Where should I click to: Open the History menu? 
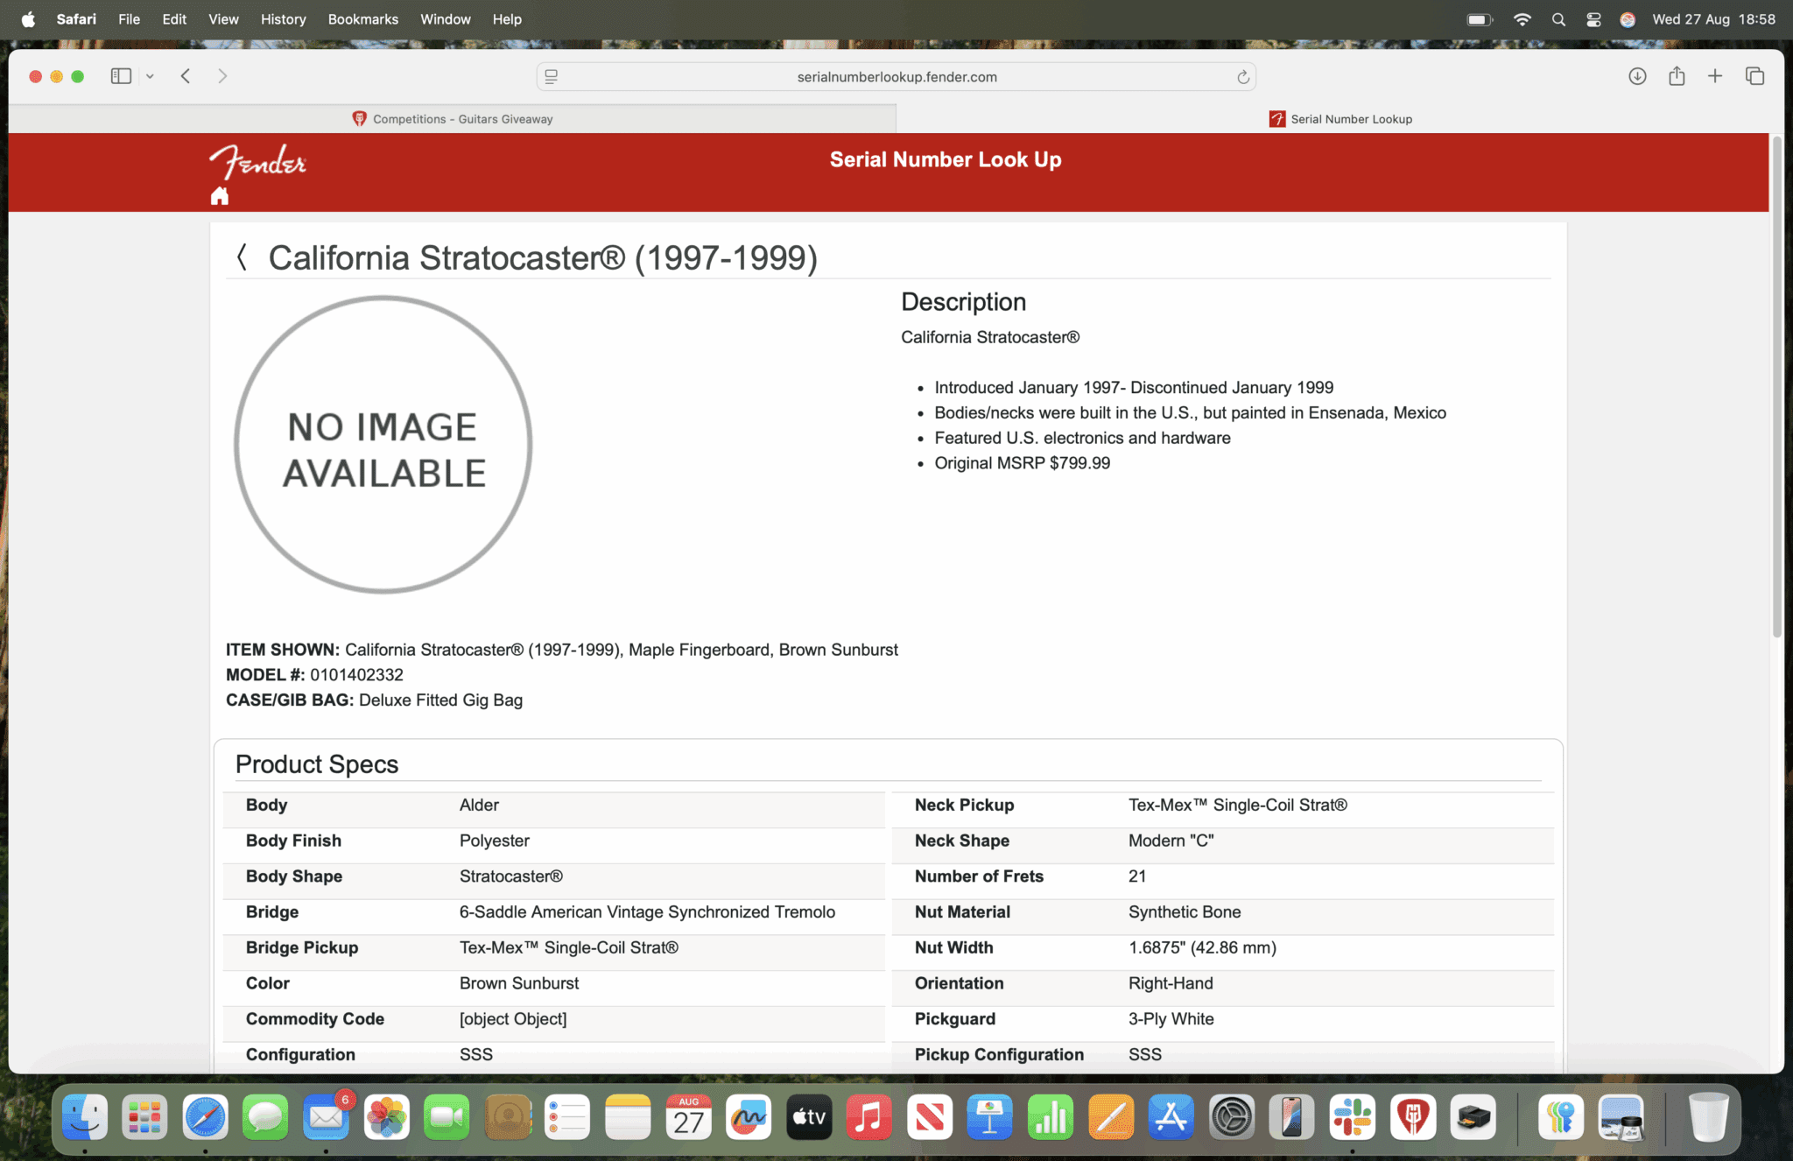coord(283,19)
